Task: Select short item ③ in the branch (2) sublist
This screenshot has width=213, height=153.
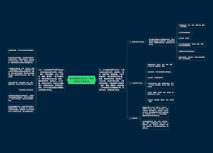Action: 156,78
